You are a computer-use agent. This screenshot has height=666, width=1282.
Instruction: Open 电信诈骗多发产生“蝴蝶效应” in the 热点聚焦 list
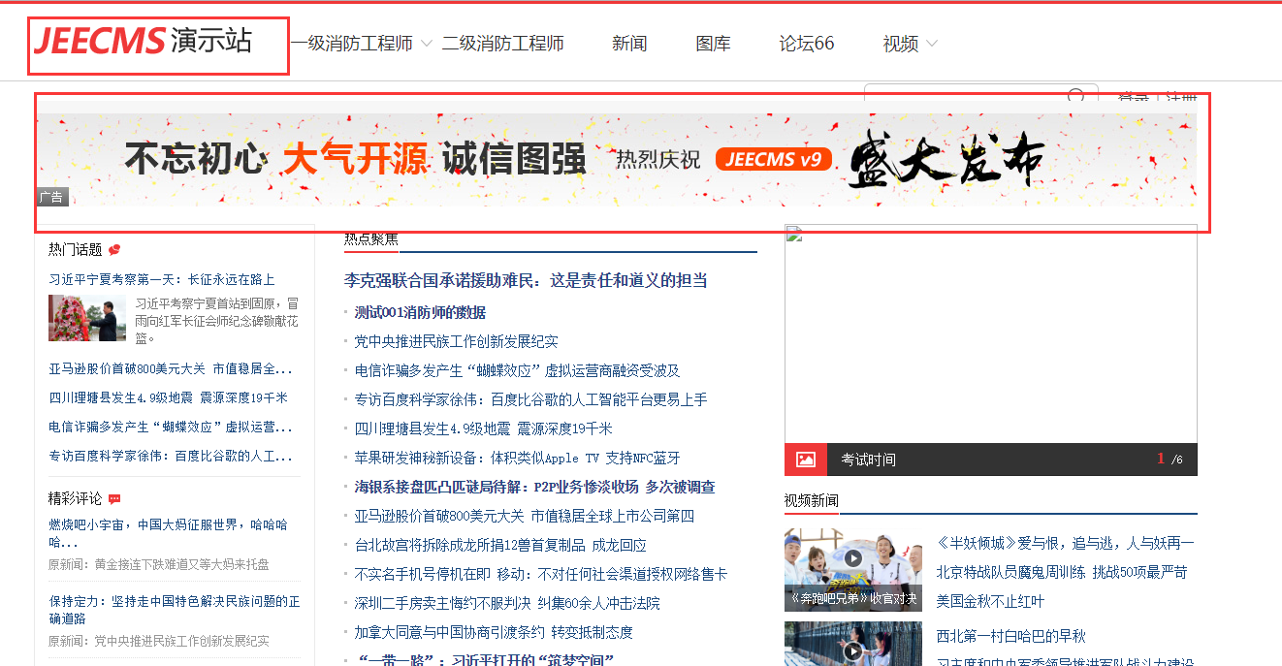point(518,370)
